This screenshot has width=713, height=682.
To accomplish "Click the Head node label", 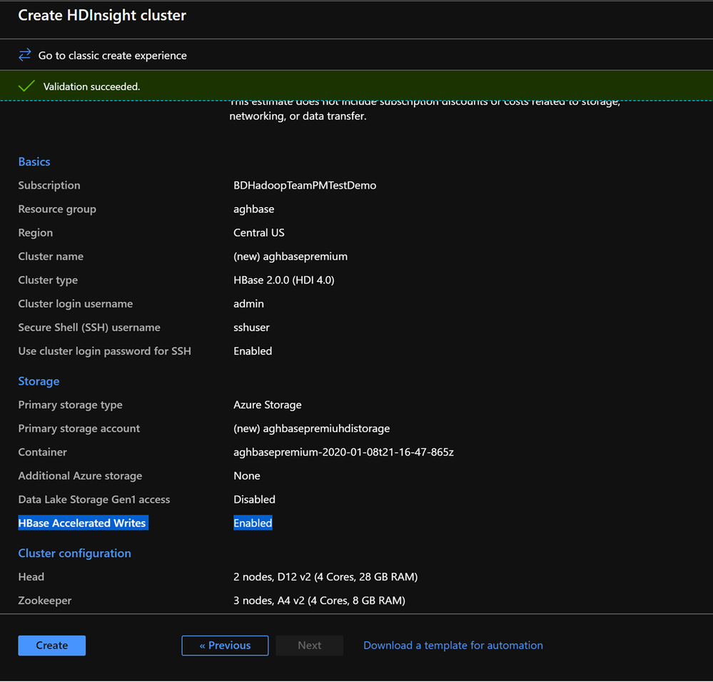I will click(x=31, y=576).
